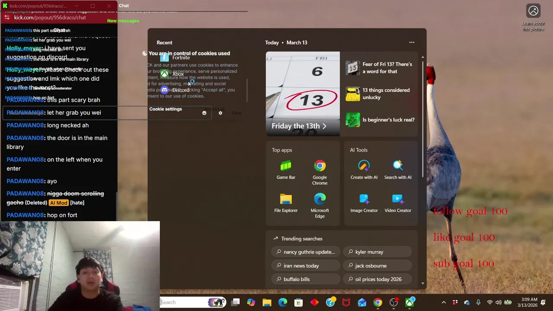The image size is (553, 311).
Task: Open Image Creator AI tool
Action: pyautogui.click(x=364, y=203)
